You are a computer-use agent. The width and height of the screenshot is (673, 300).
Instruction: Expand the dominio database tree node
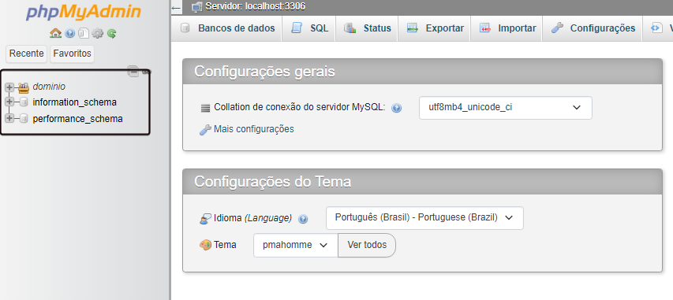pos(9,87)
